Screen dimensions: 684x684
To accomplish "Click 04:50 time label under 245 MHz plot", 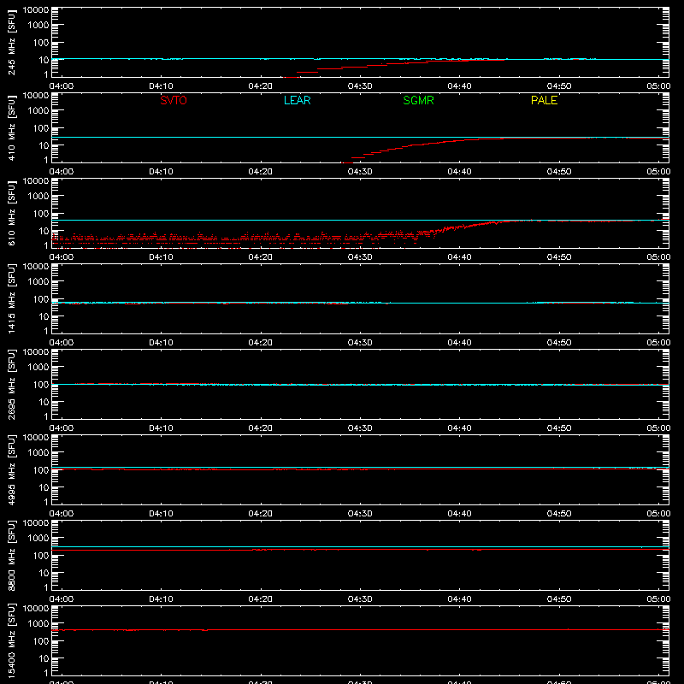I will [x=559, y=86].
